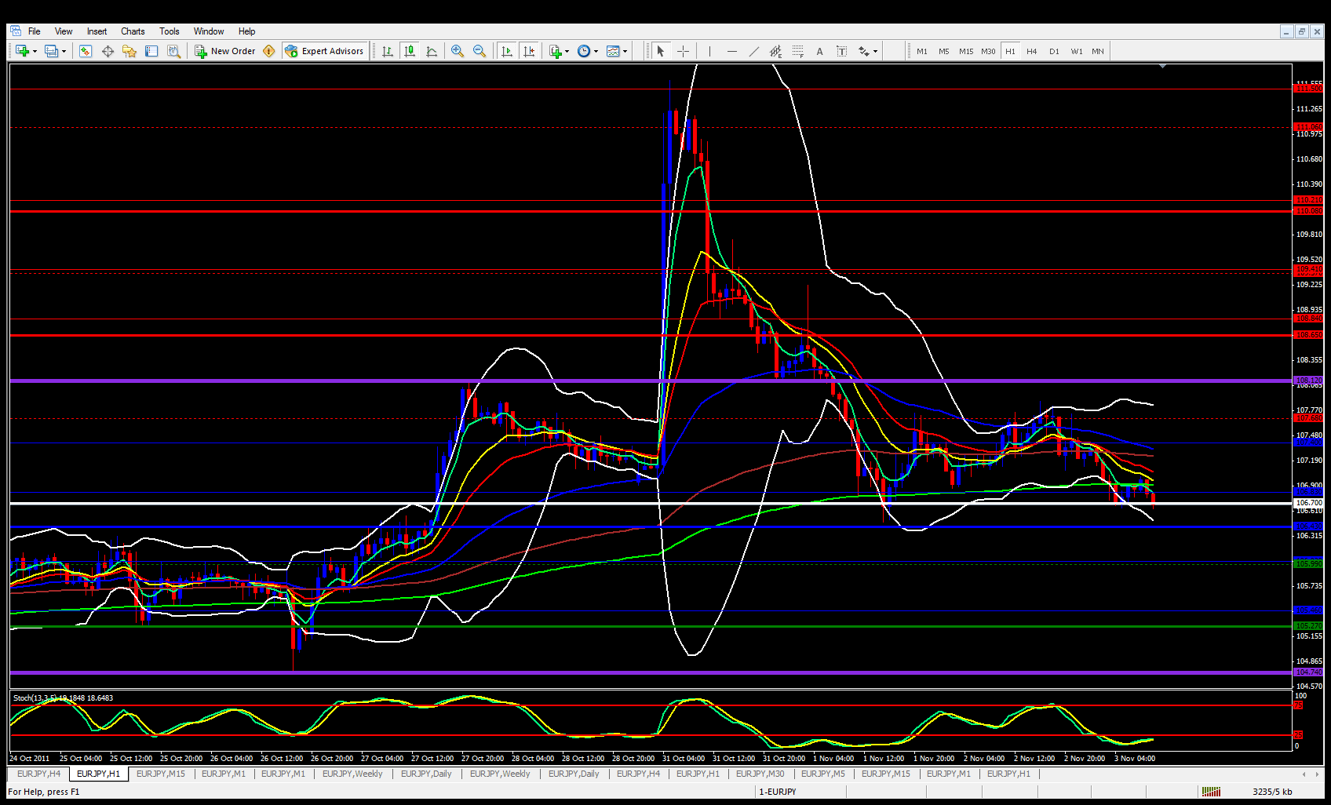This screenshot has height=805, width=1331.
Task: Click the Zoom Out magnifier icon
Action: (479, 51)
